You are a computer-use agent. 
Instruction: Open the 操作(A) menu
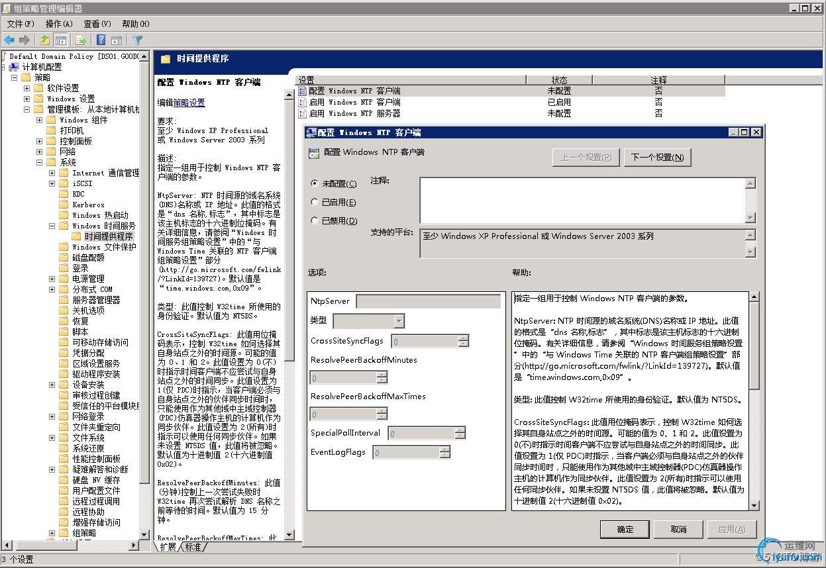[59, 24]
